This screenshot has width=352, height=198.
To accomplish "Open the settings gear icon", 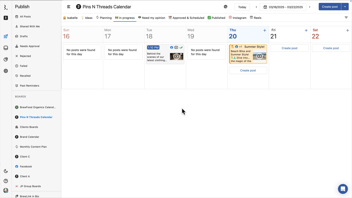I will coord(6,71).
